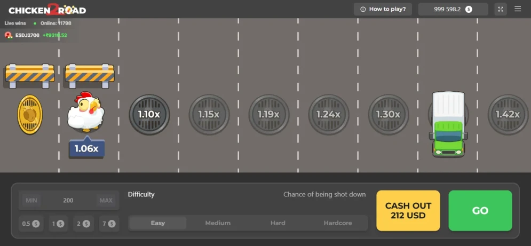Click the bet amount field showing 200

(68, 201)
